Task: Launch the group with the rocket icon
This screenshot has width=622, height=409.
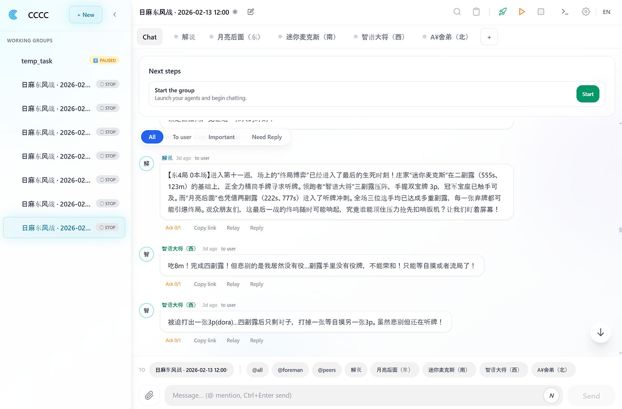Action: (503, 12)
